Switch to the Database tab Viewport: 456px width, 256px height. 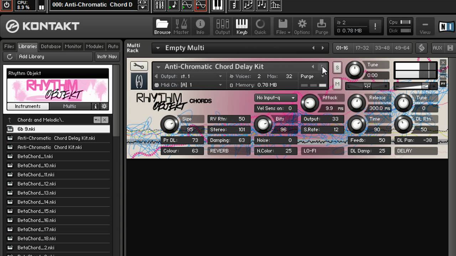pos(51,46)
